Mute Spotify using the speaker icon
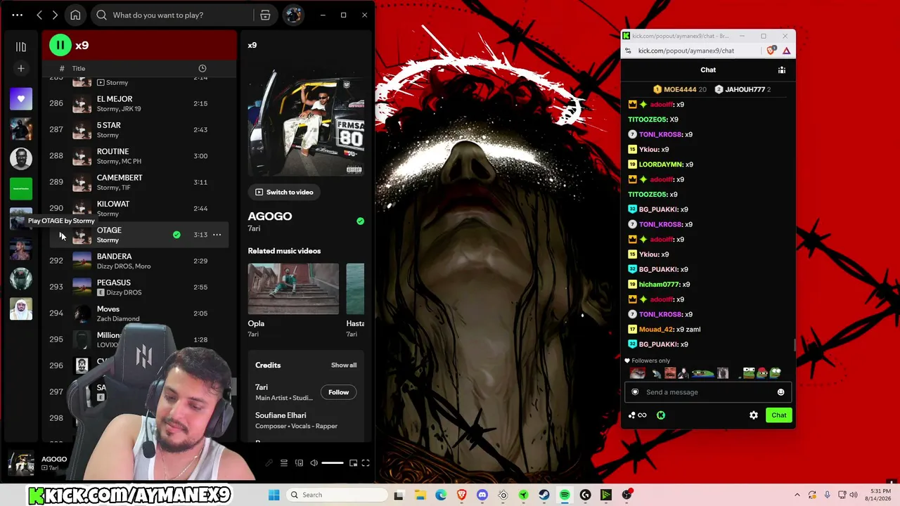The width and height of the screenshot is (900, 506). pyautogui.click(x=314, y=463)
